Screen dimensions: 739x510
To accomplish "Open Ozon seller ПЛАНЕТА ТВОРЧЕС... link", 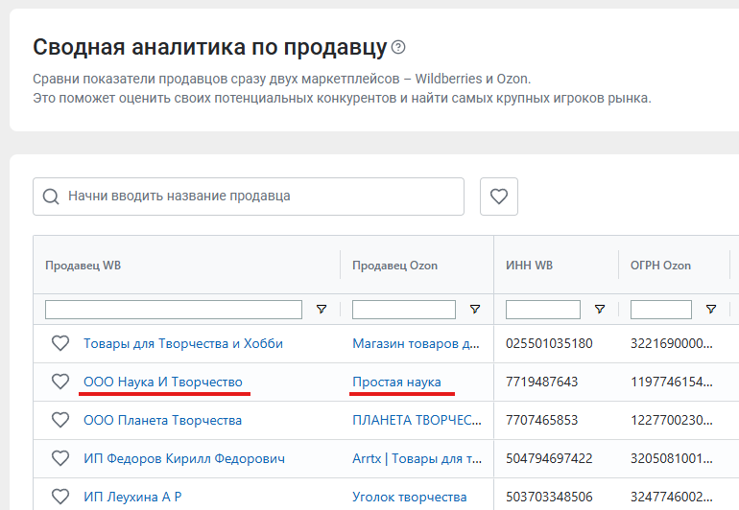I will click(x=417, y=420).
